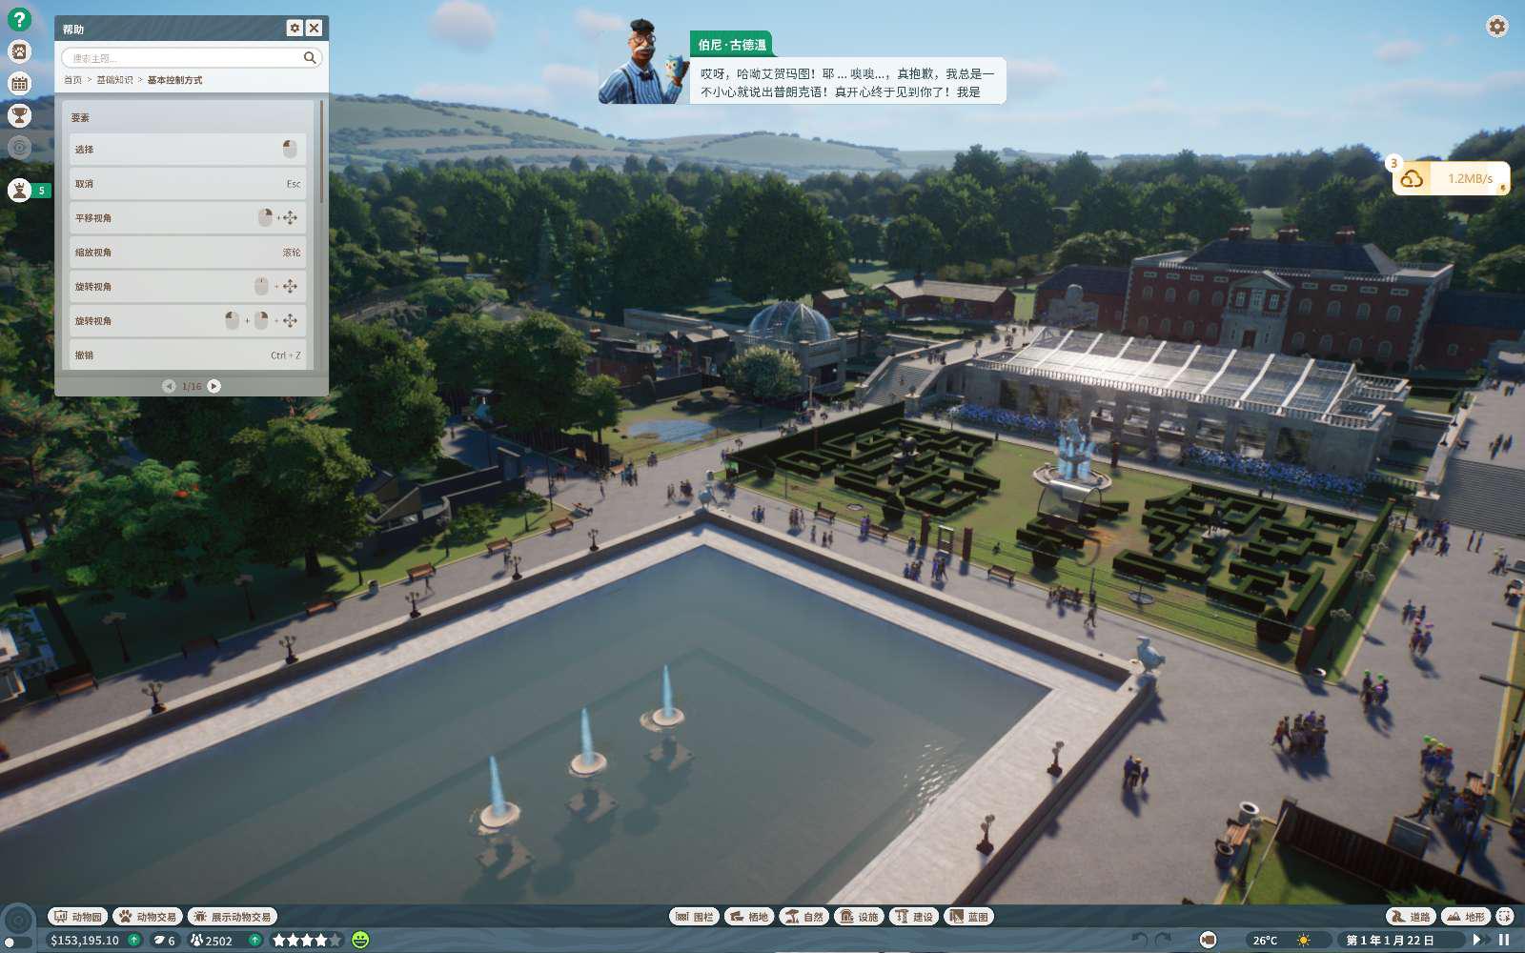Viewport: 1525px width, 953px height.
Task: Open the 展示动物交易 exhibit trading menu
Action: click(x=233, y=917)
